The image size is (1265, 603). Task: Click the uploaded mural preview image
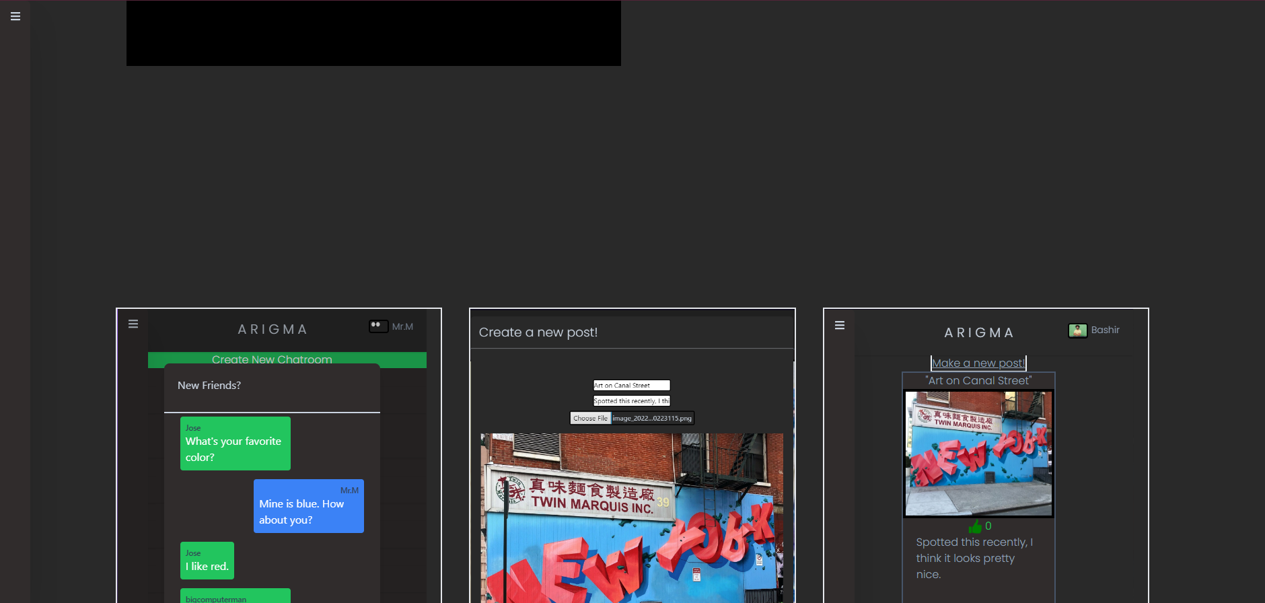coord(632,518)
